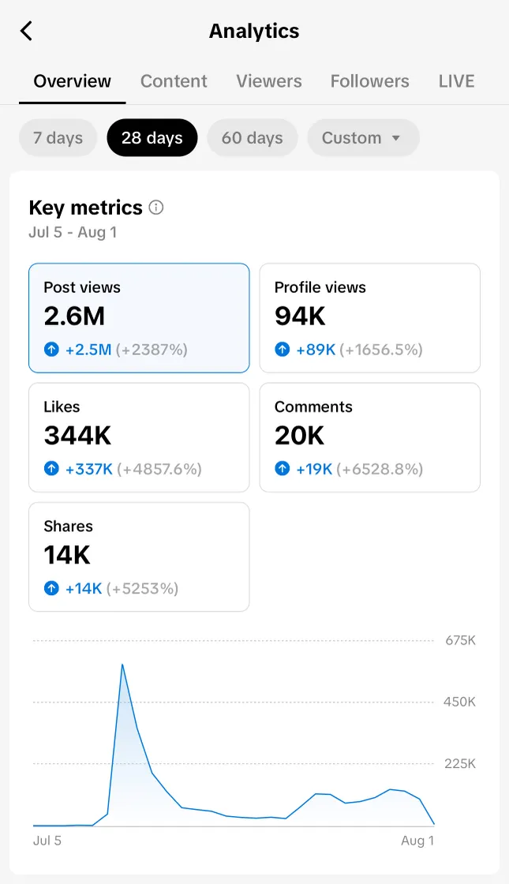Switch to the Viewers tab
The height and width of the screenshot is (884, 509).
click(x=269, y=81)
